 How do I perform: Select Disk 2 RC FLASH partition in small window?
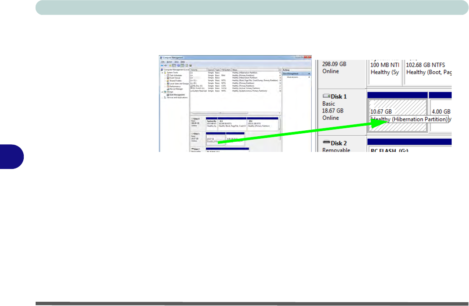tap(227, 150)
